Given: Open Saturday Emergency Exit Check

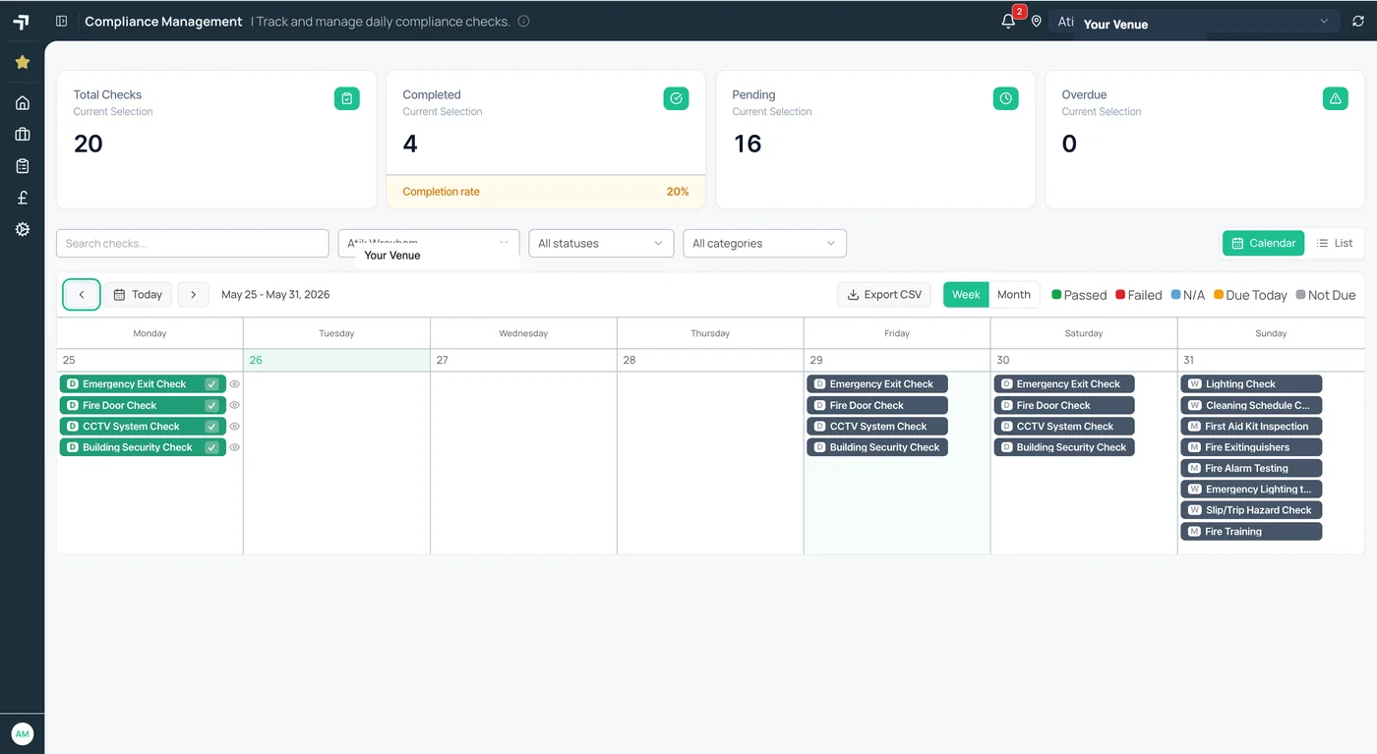Looking at the screenshot, I should tap(1064, 384).
